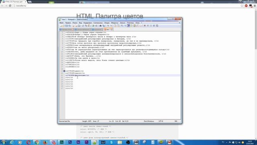Open Premiere (Pr) from the taskbar
The image size is (257, 145).
[x=87, y=142]
